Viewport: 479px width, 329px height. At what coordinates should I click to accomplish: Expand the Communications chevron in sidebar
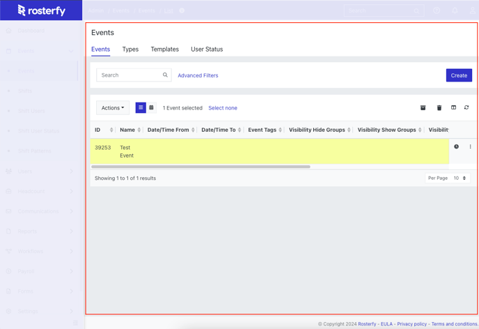tap(72, 211)
